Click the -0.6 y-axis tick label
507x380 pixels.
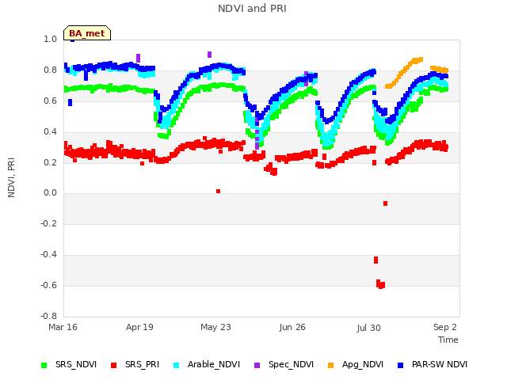48,285
